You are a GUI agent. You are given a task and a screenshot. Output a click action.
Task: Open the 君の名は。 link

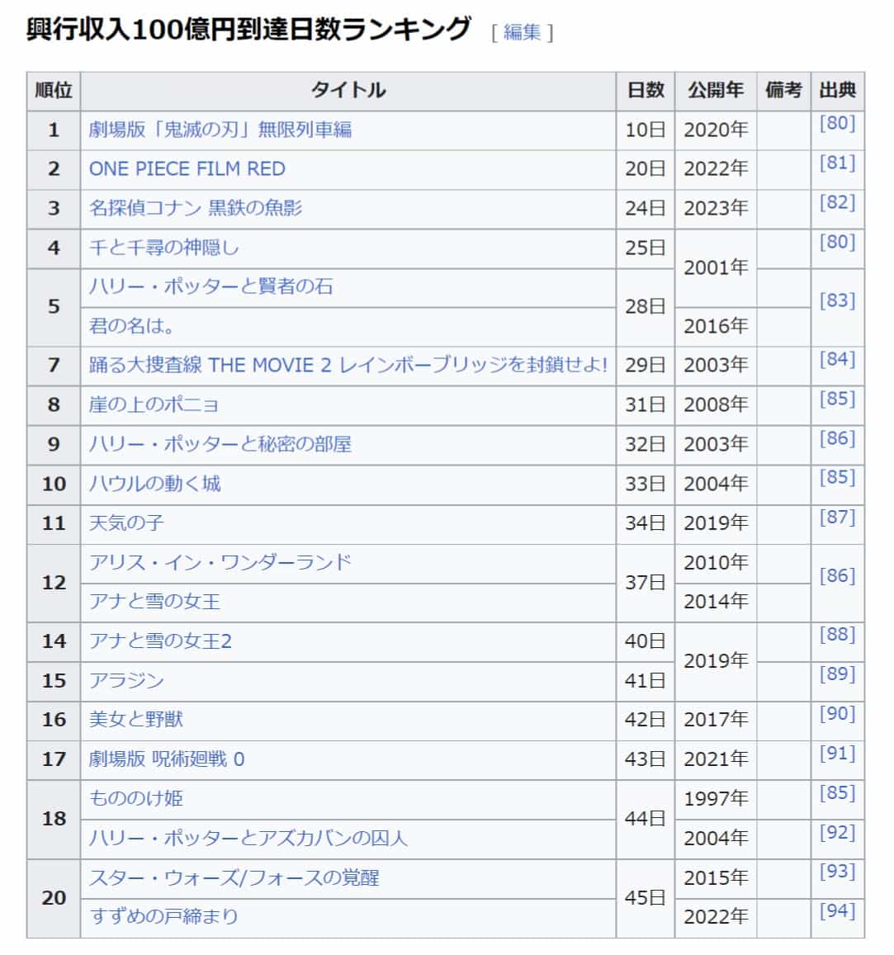click(x=132, y=326)
